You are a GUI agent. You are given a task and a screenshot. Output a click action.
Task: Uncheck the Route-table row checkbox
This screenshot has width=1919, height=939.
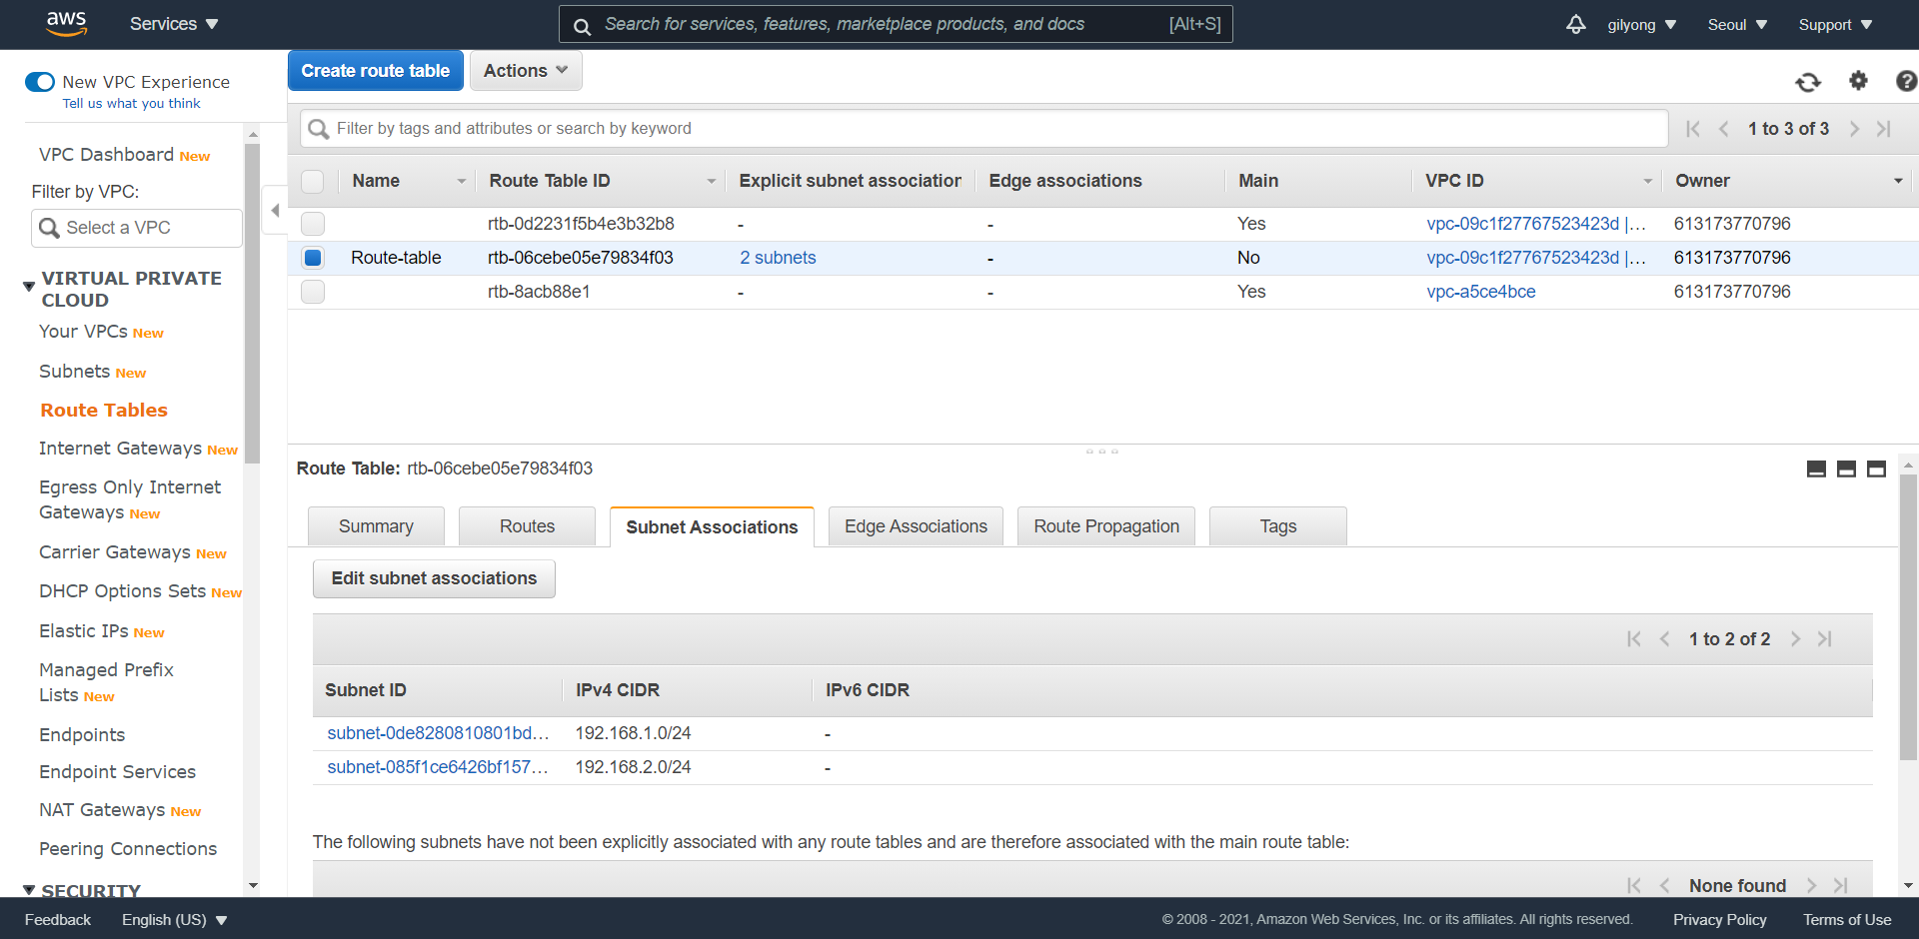pyautogui.click(x=313, y=258)
